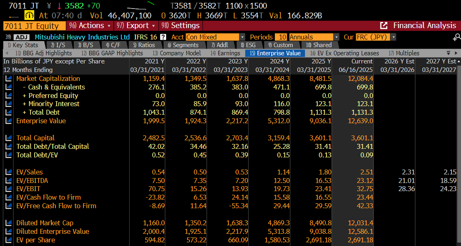The width and height of the screenshot is (461, 246).
Task: Click chart icon beside Preferred Equity row
Action: point(9,96)
